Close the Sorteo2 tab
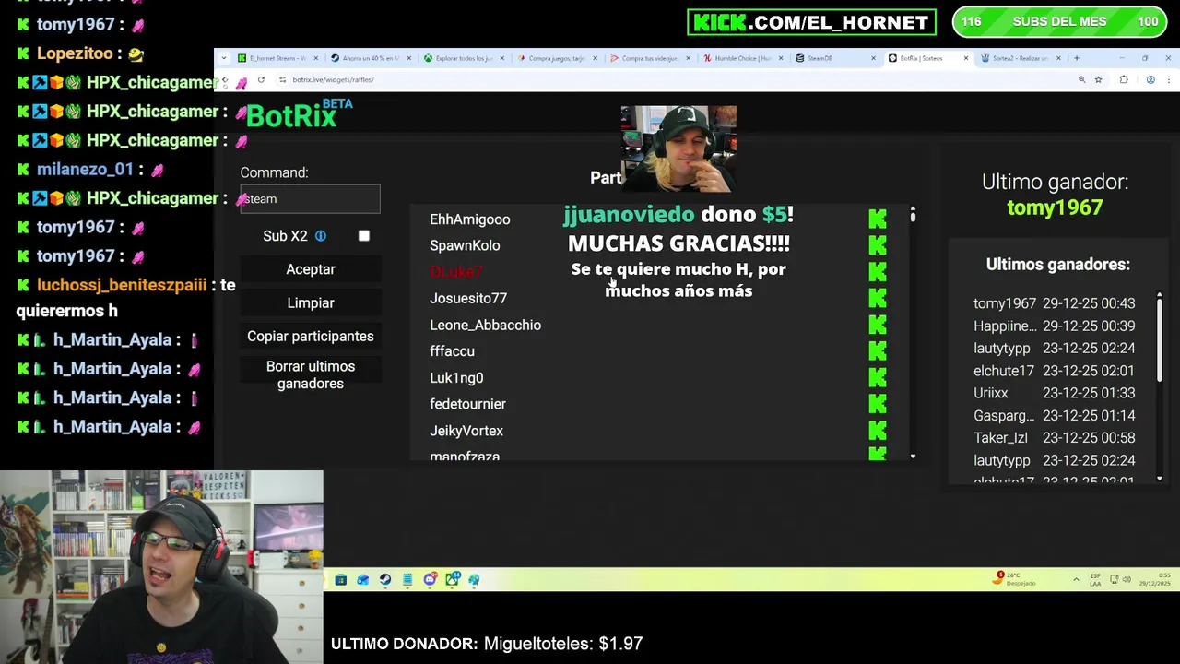Screen dimensions: 1180x664 tap(1058, 58)
